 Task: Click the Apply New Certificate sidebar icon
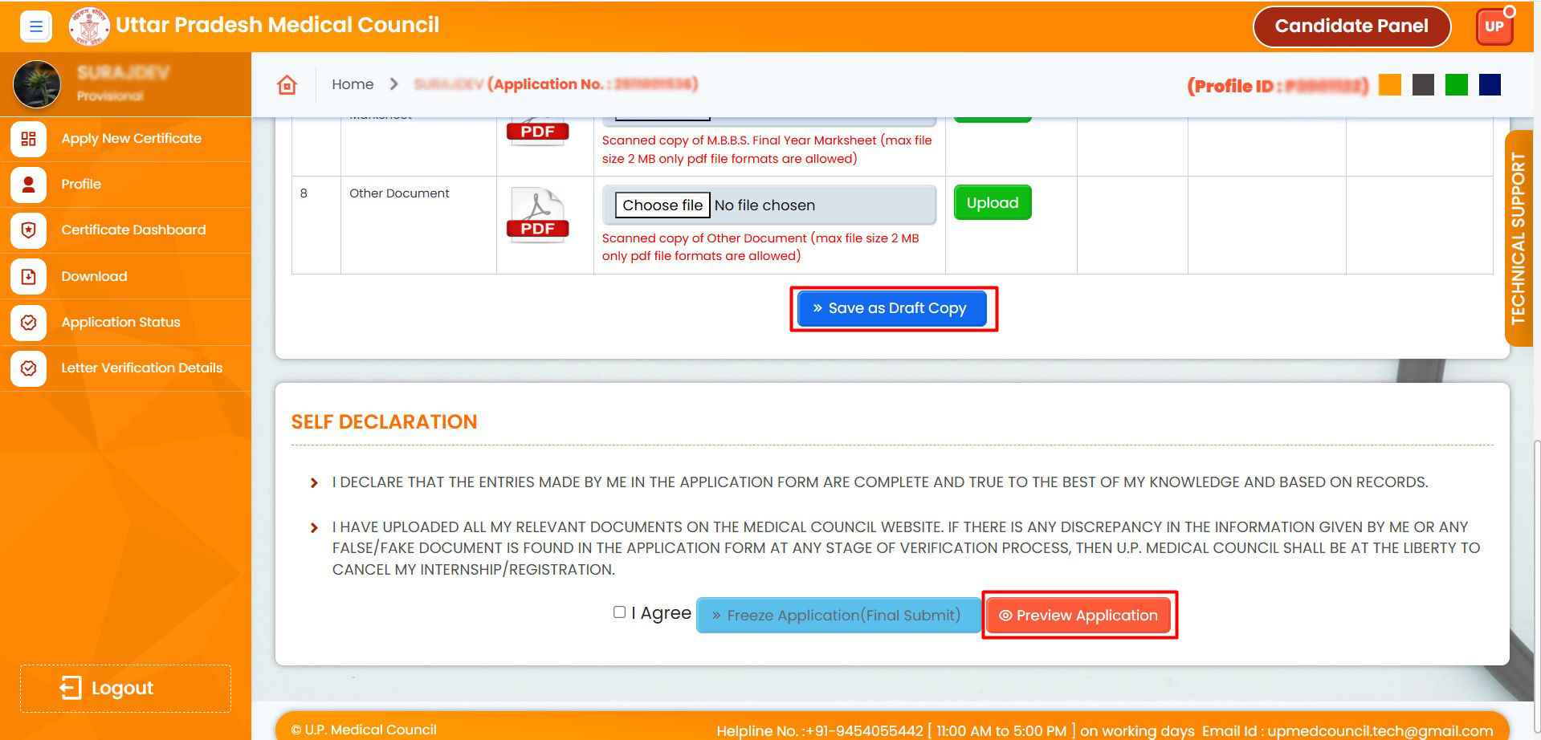29,139
